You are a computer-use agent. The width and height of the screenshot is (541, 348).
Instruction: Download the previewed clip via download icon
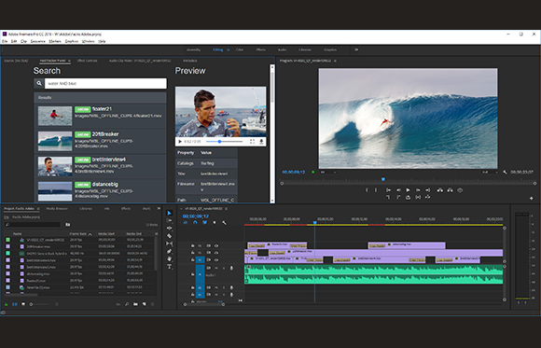click(261, 142)
